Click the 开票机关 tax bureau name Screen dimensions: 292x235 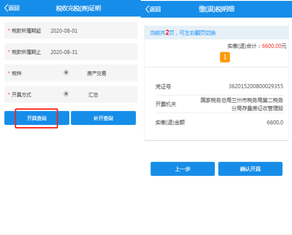coord(242,104)
